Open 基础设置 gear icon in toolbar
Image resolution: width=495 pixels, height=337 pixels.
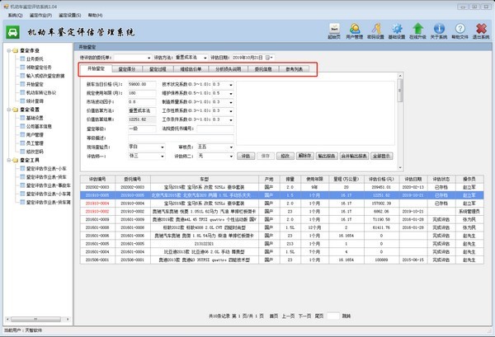tap(398, 29)
